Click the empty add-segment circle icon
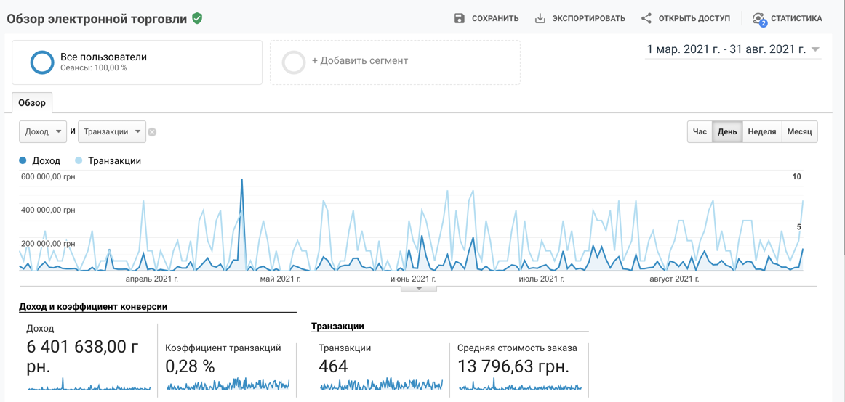The width and height of the screenshot is (845, 402). point(294,62)
